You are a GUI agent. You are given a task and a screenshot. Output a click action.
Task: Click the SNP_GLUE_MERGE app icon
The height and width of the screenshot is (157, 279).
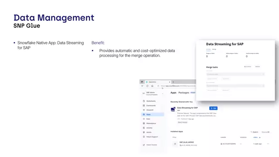(175, 144)
